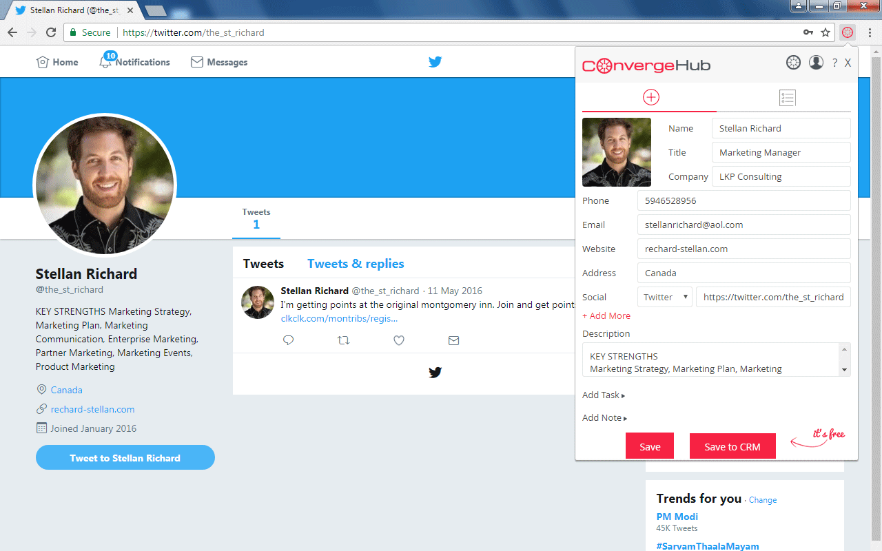Click the tweet author name Stellan Richard
The width and height of the screenshot is (882, 551).
click(x=315, y=291)
